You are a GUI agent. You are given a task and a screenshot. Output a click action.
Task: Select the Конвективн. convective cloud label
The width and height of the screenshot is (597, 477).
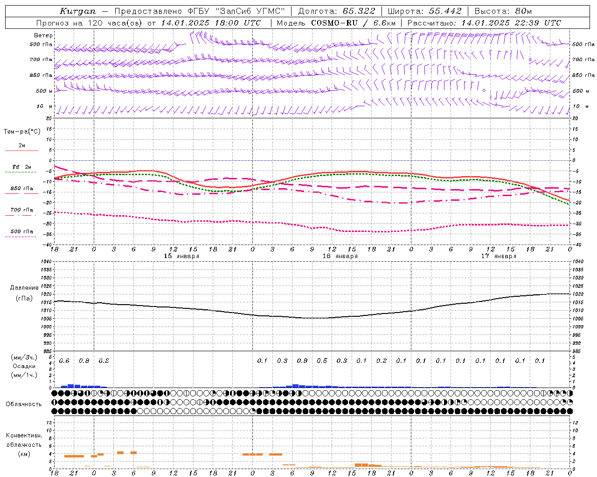[x=24, y=436]
